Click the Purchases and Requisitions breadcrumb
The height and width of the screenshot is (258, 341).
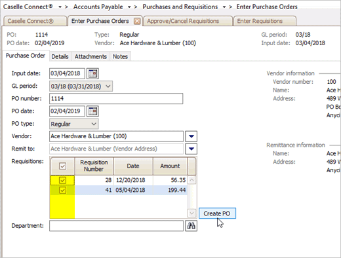pos(180,7)
